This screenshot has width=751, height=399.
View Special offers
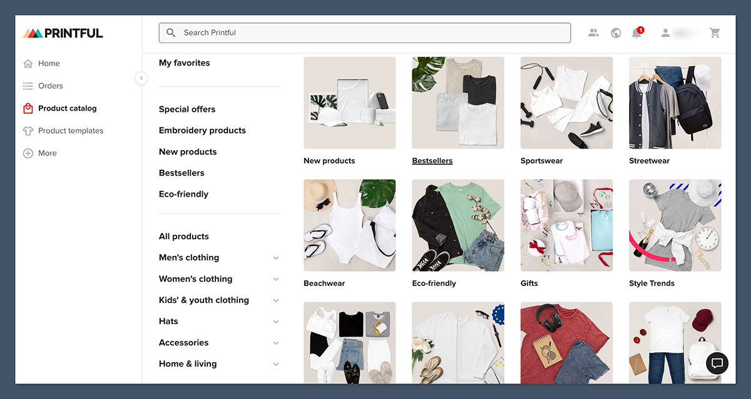pos(187,109)
